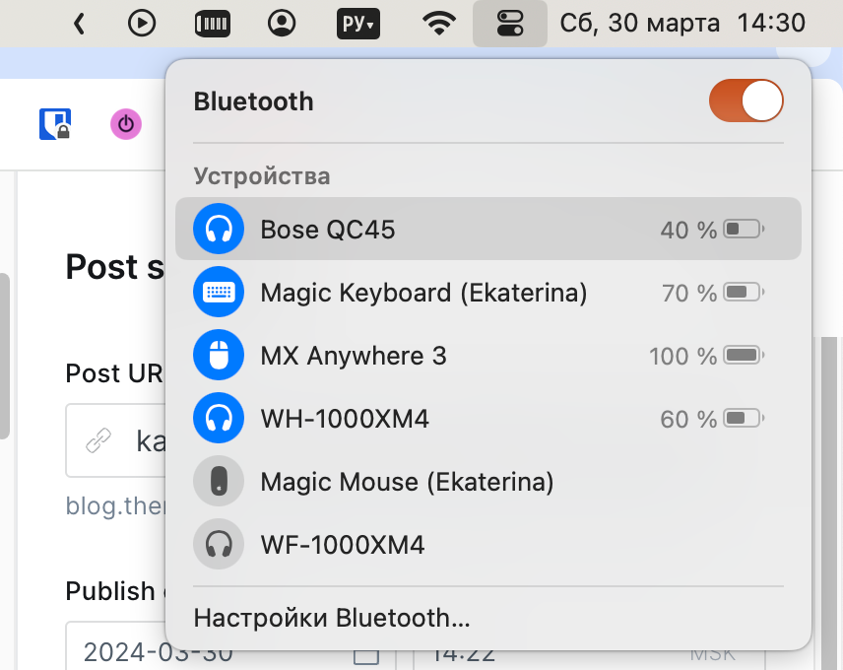The width and height of the screenshot is (843, 670).
Task: Click the Устройства section header
Action: 262,176
